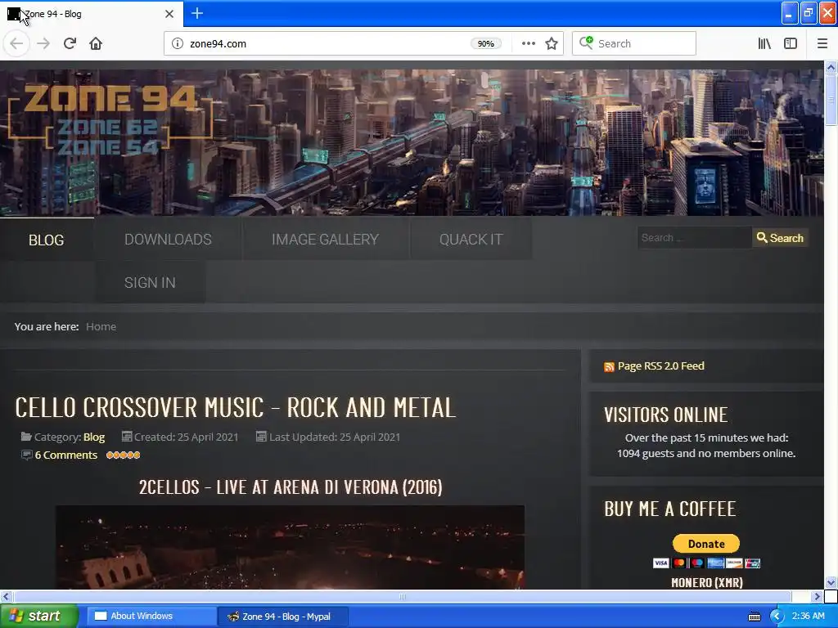Open the Blog category link

[x=94, y=437]
